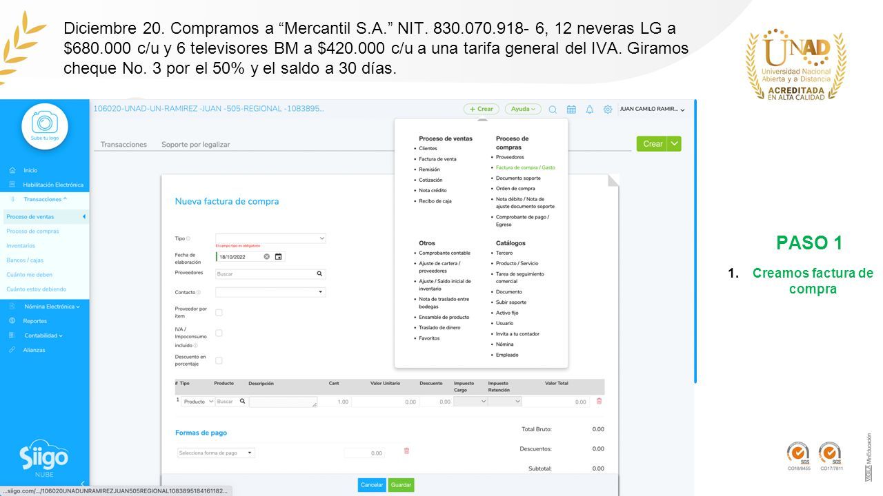Enable IVA / Impoconsumo incluido checkbox
Screen dimensions: 883x496
[219, 333]
